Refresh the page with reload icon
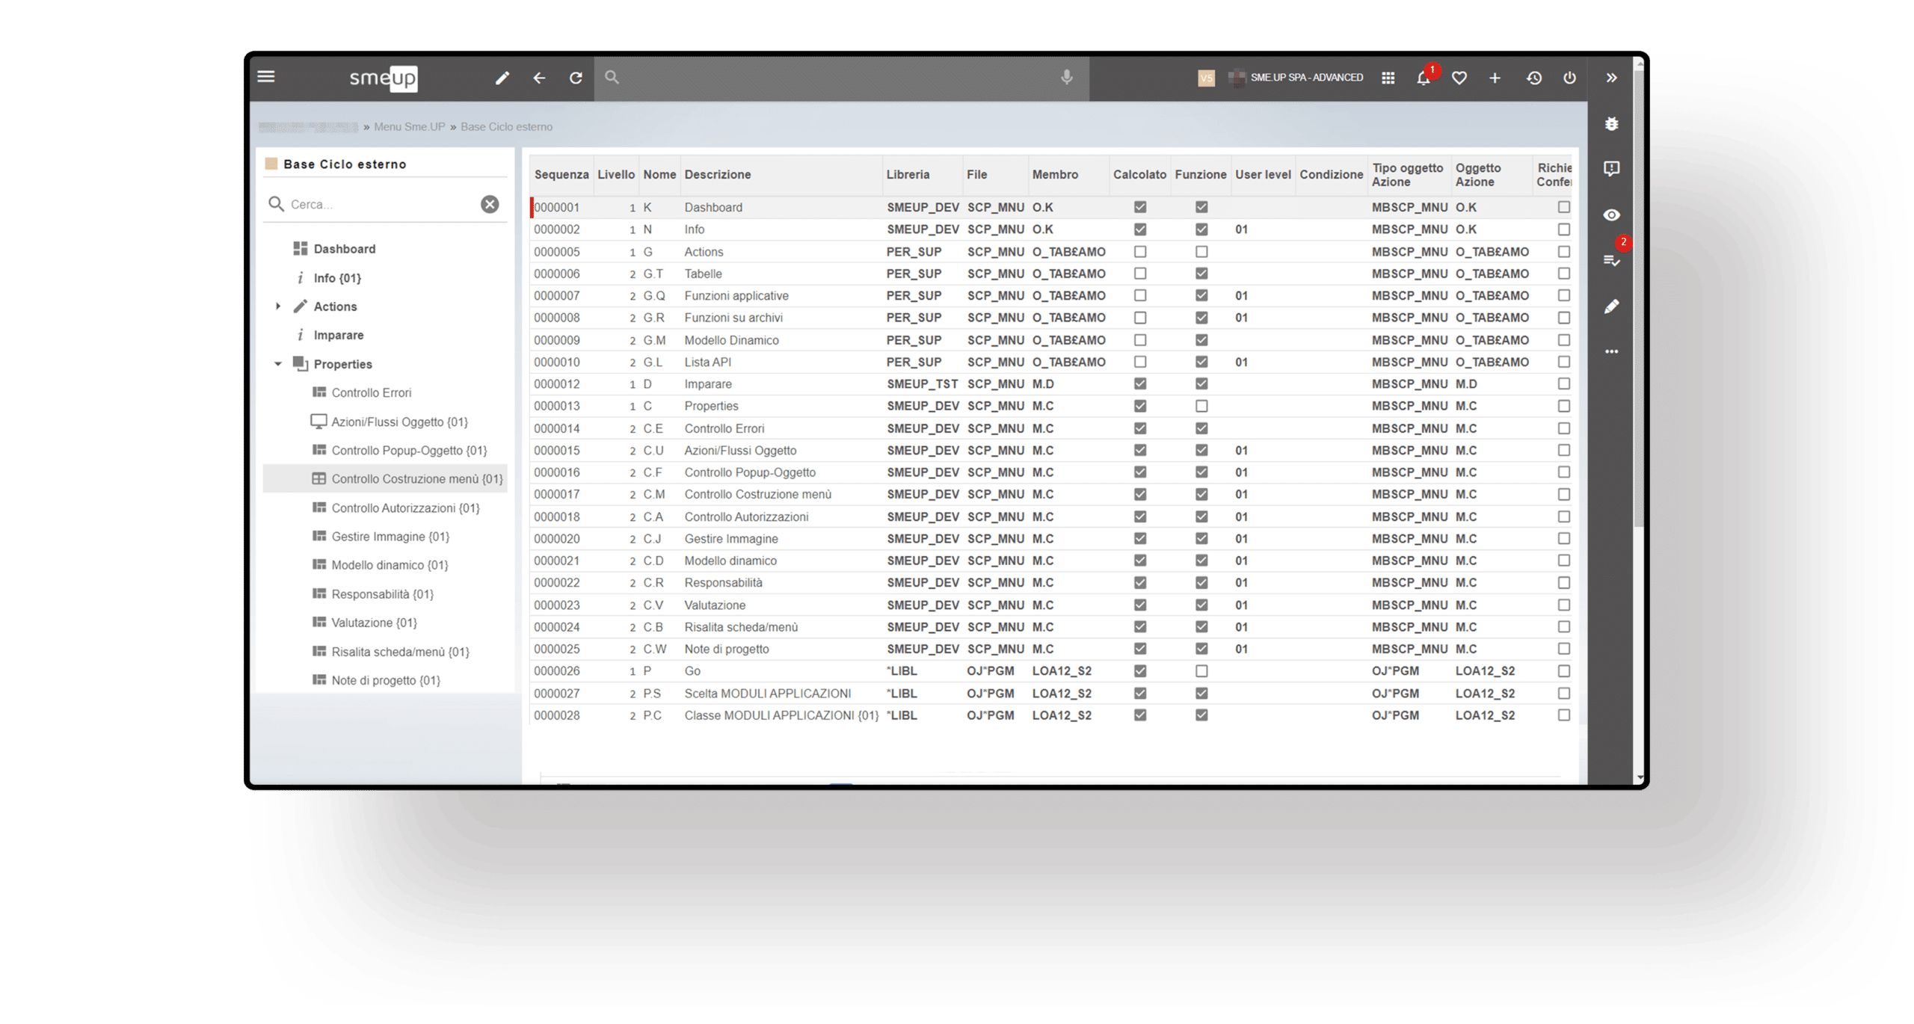 tap(576, 78)
